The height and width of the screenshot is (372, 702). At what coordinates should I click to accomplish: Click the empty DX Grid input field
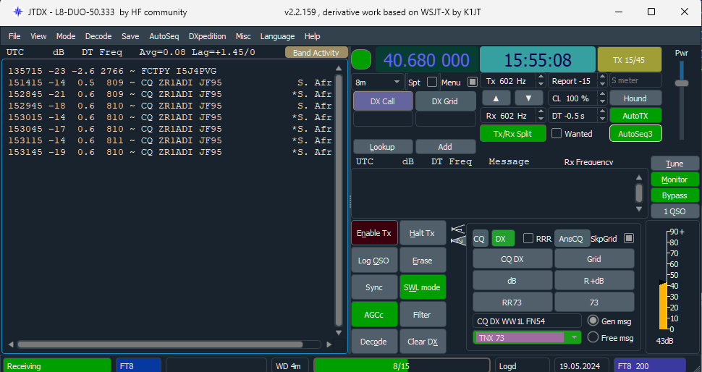(x=446, y=119)
